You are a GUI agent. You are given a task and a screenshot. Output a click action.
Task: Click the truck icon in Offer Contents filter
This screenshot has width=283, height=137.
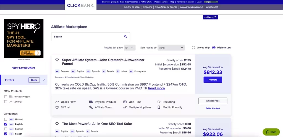point(11,97)
